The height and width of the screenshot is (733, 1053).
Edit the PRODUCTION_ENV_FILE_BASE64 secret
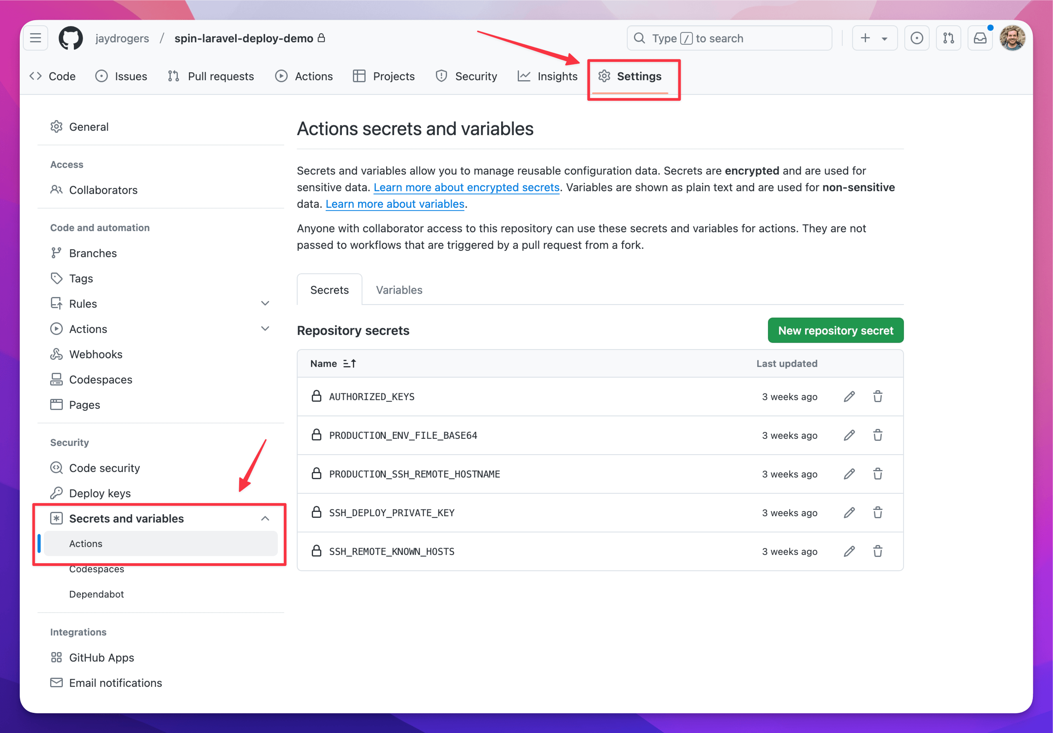849,435
